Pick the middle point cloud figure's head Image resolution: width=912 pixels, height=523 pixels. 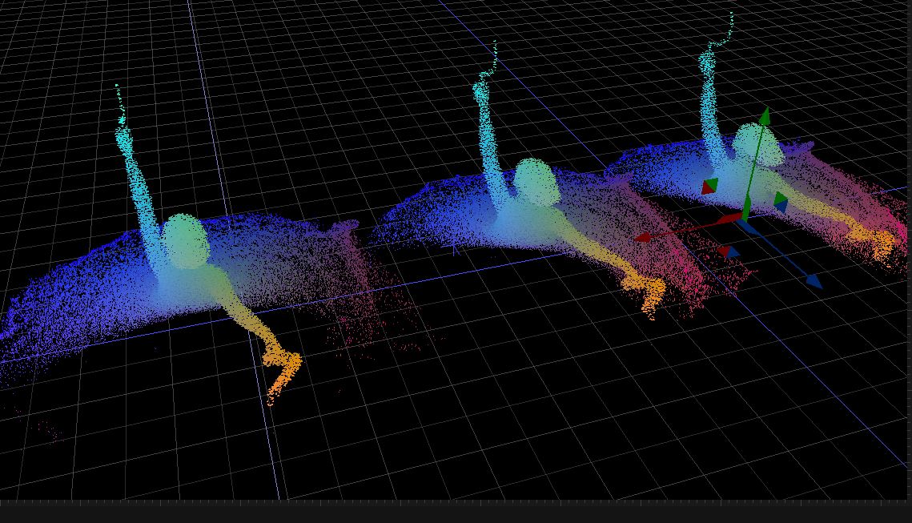[x=536, y=182]
